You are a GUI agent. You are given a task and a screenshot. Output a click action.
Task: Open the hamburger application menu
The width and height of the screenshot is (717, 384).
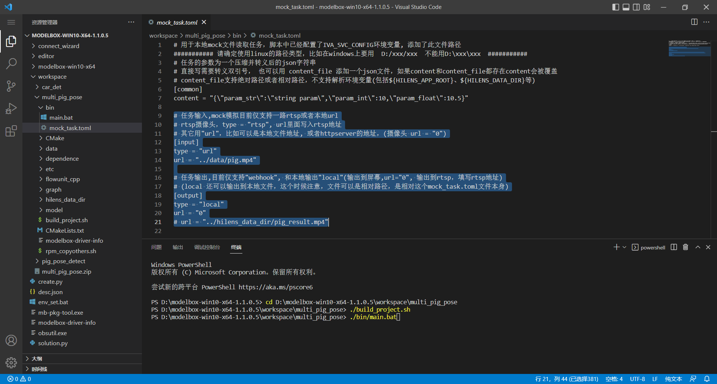click(11, 22)
